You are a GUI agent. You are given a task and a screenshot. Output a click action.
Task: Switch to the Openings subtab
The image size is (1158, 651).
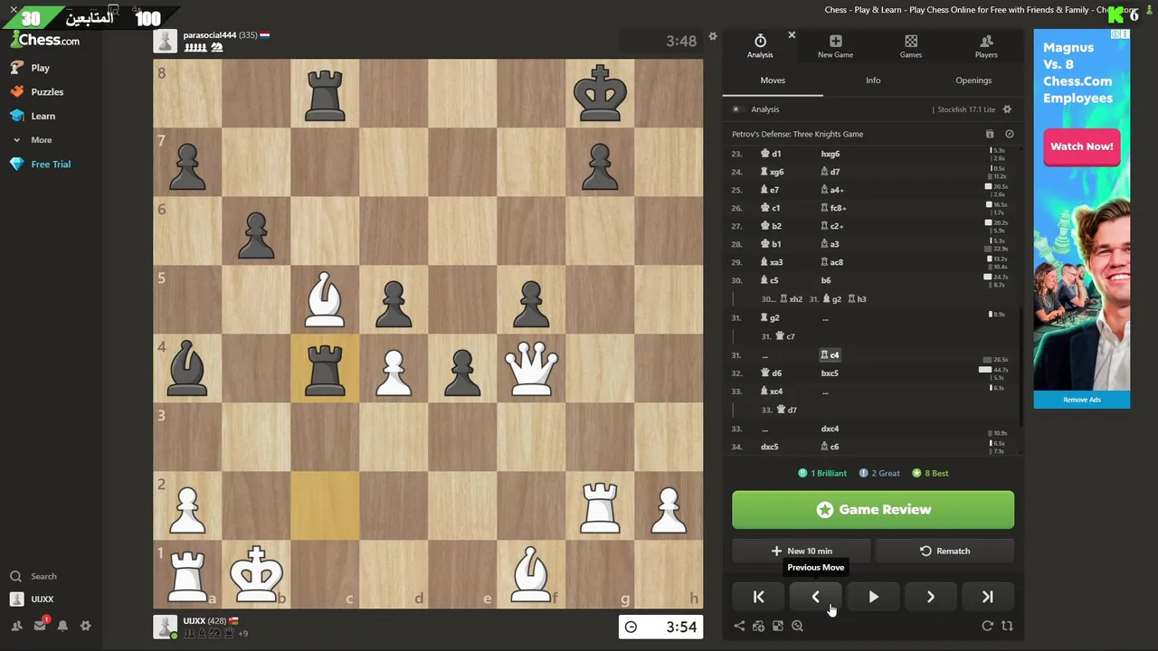coord(973,80)
